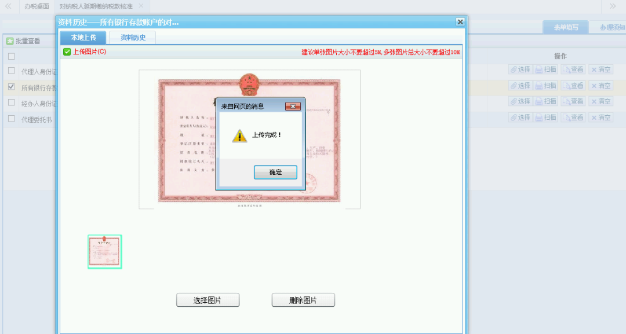Check the 经办人身份证 row checkbox
Screen dimensions: 626x334
pyautogui.click(x=11, y=102)
